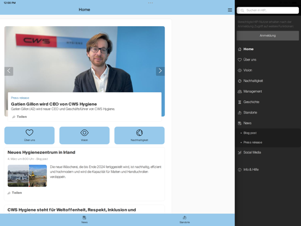
Task: Click the News icon in sidebar
Action: [239, 123]
